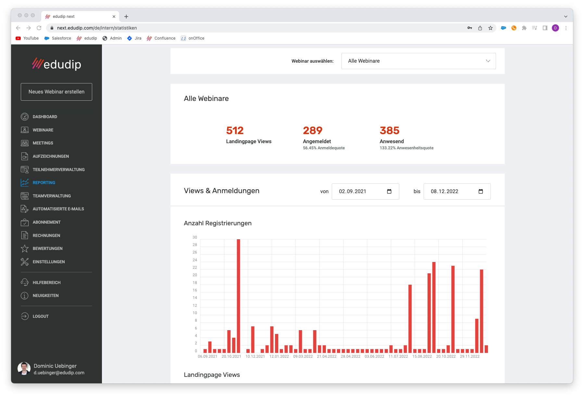This screenshot has width=584, height=397.
Task: Click the Abonnement briefcase icon
Action: click(x=25, y=222)
